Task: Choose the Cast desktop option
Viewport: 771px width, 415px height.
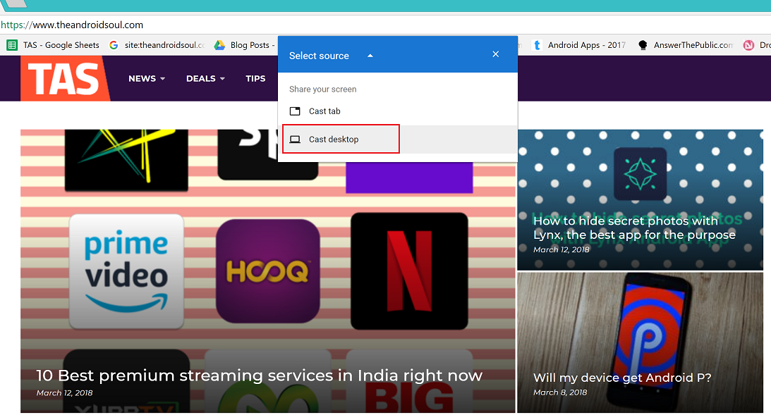Action: [x=334, y=140]
